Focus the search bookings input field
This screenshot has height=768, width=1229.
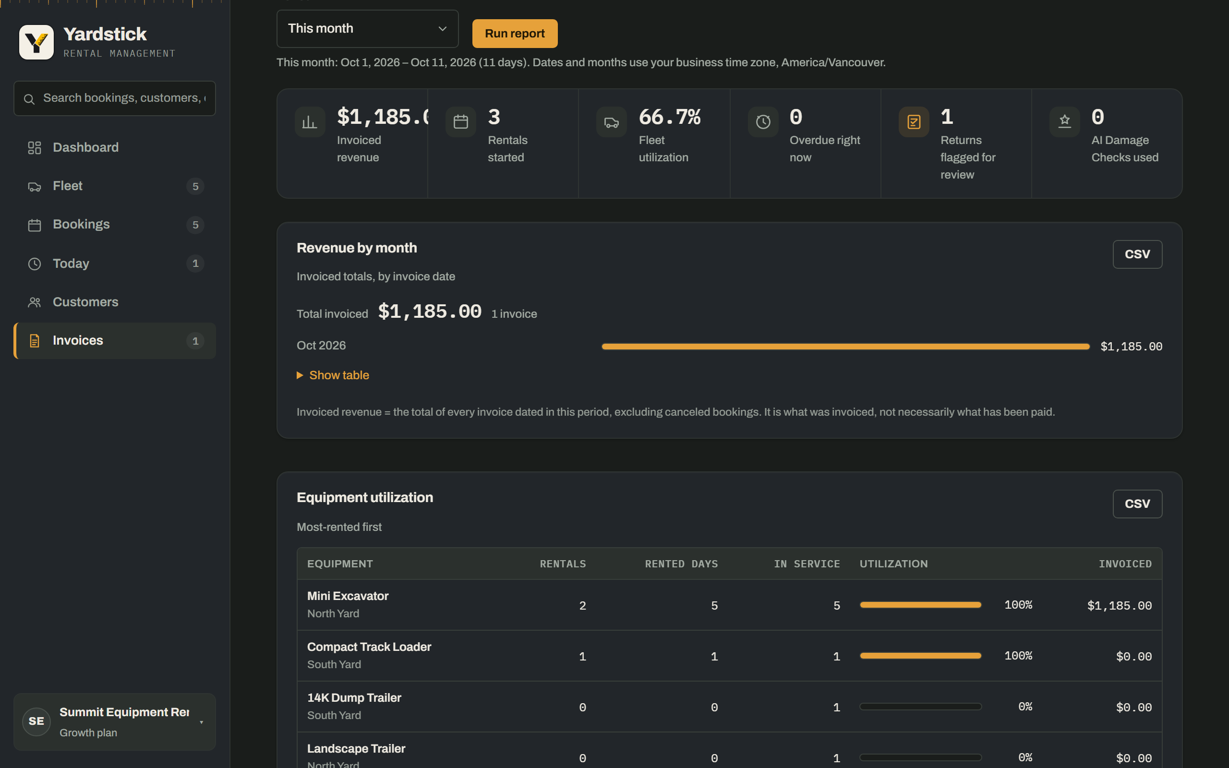pyautogui.click(x=115, y=98)
